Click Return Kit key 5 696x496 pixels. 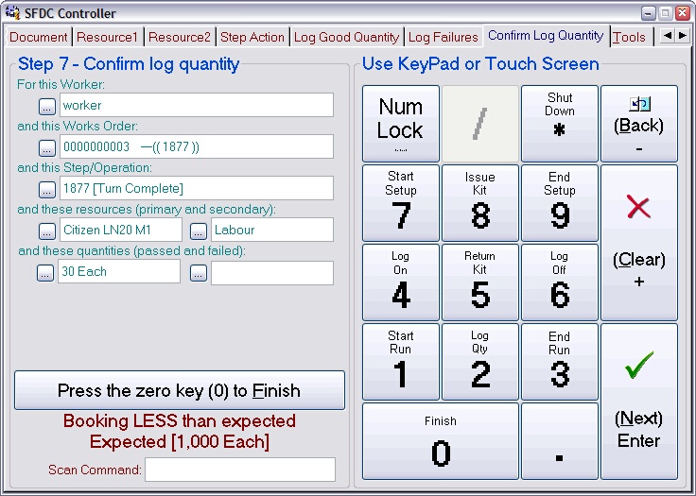click(x=480, y=282)
